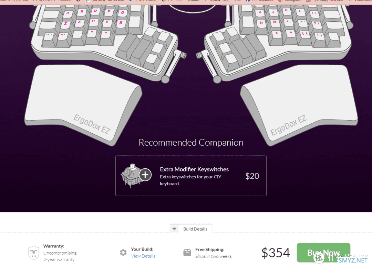The image size is (372, 267).
Task: Add Extra Modifier Keyswitches companion card
Action: click(191, 176)
